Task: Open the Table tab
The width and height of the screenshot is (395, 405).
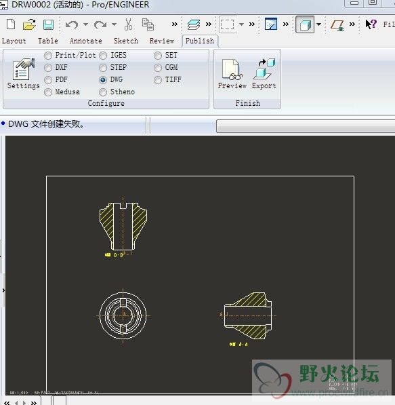Action: pos(48,41)
